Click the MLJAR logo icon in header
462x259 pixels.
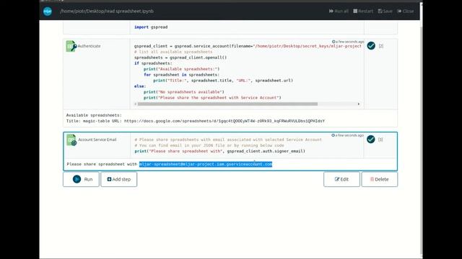48,12
